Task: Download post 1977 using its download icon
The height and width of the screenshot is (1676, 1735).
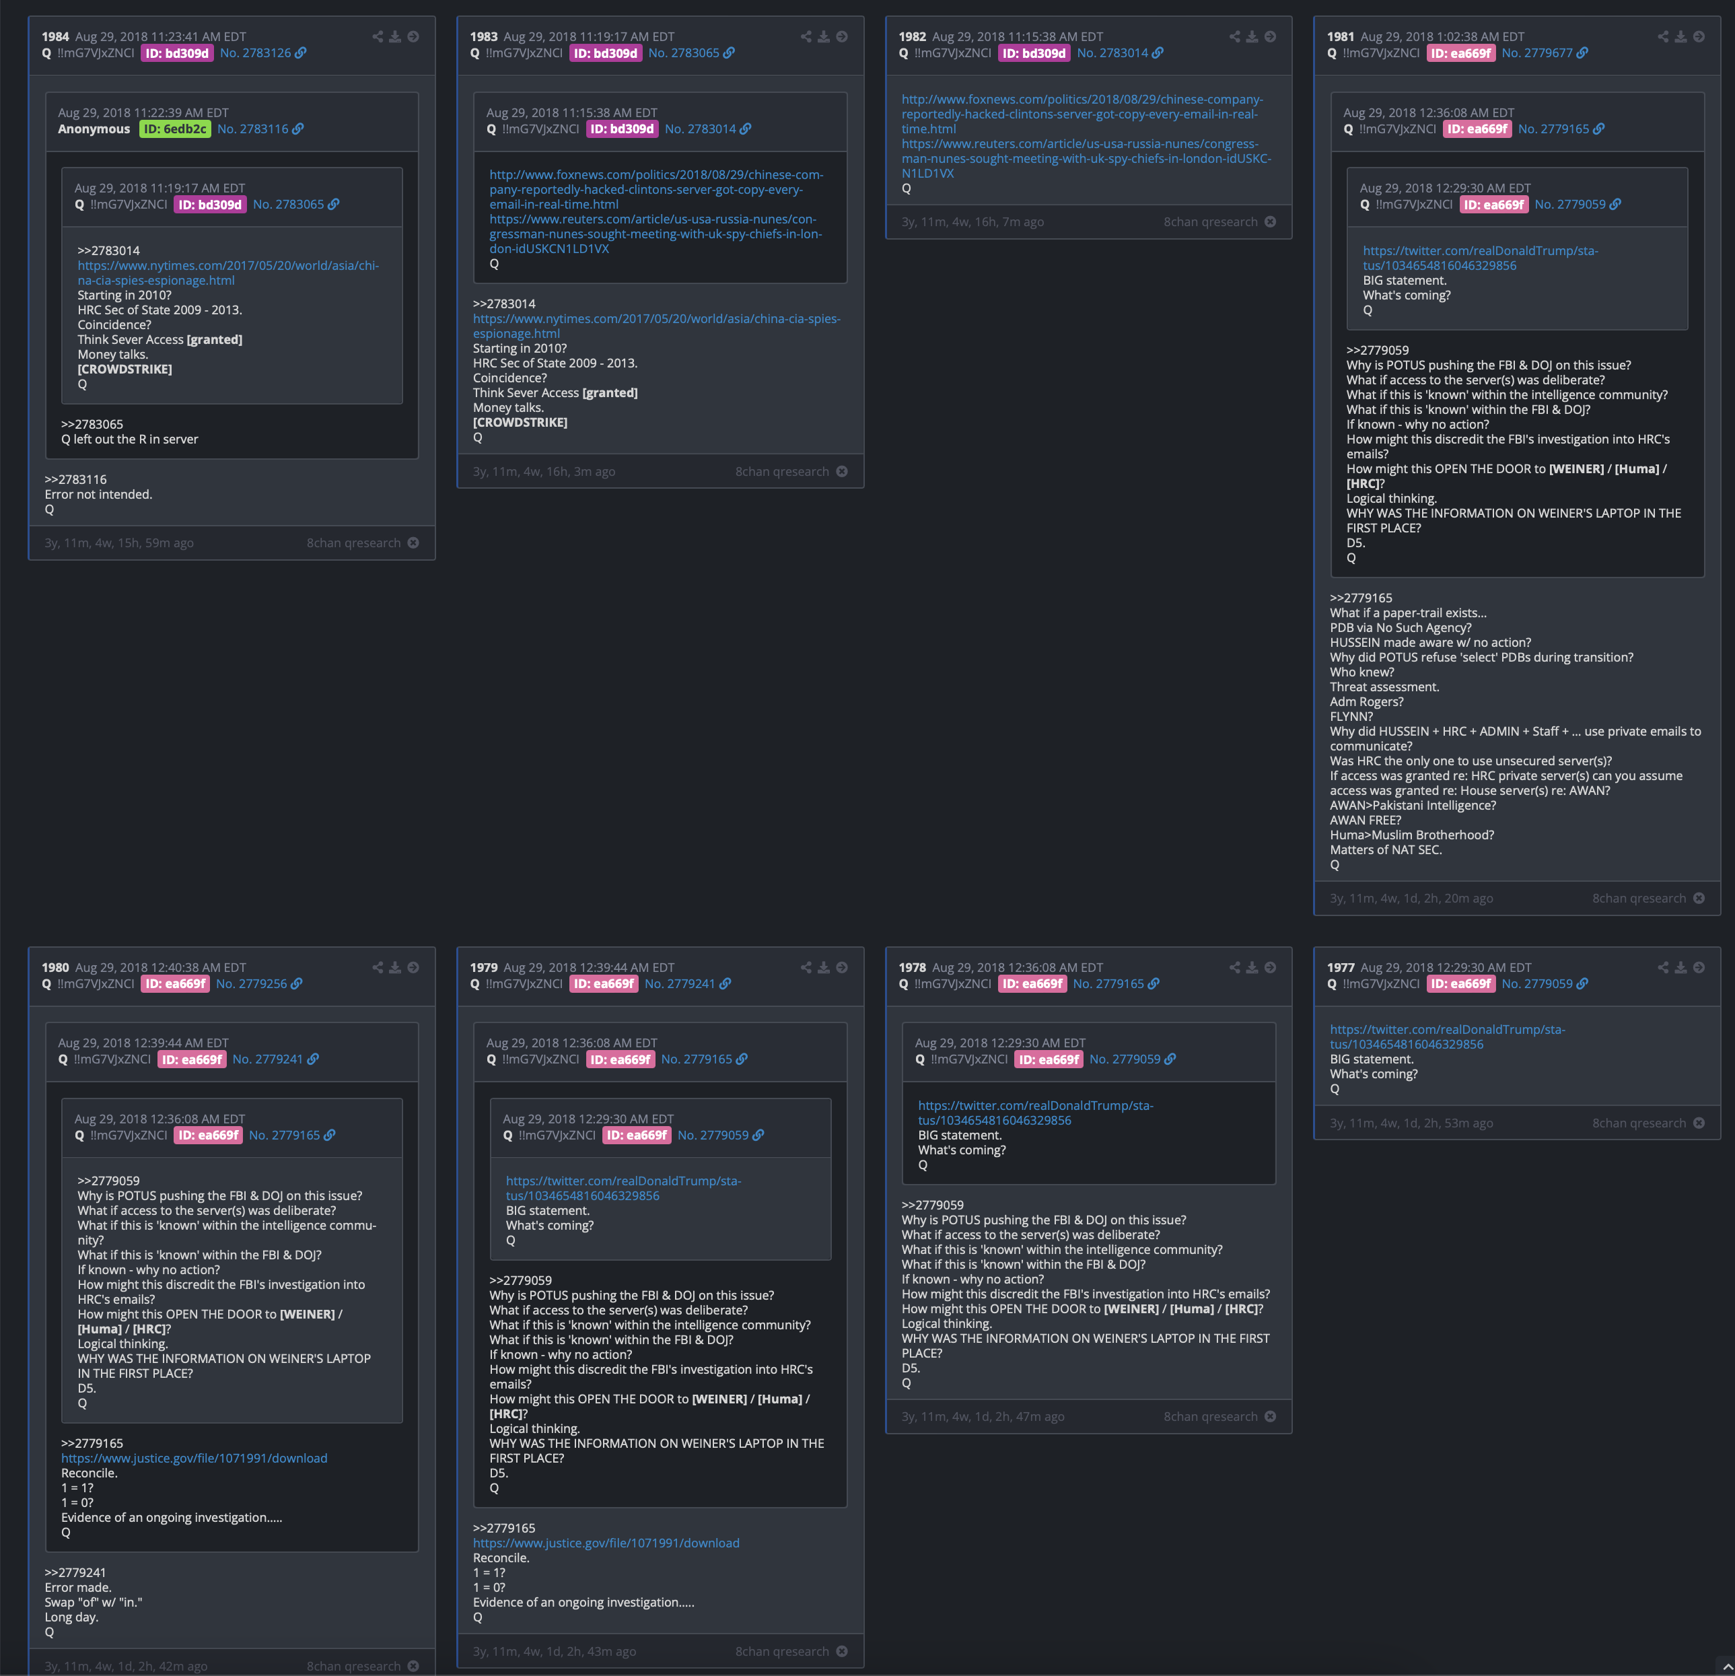Action: click(1681, 968)
